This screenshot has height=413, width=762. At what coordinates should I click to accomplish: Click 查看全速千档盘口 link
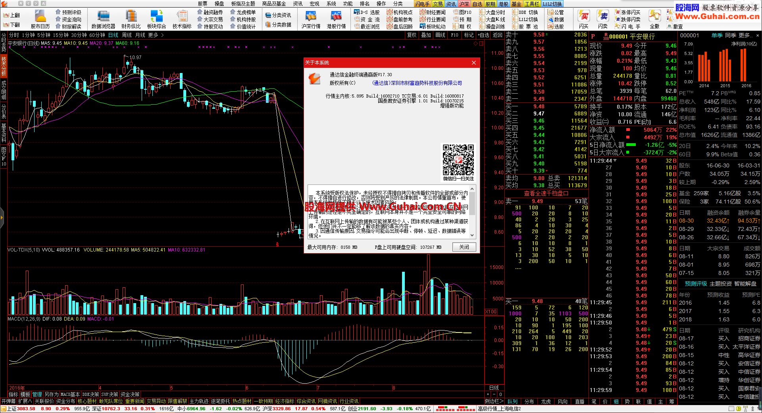click(x=546, y=193)
